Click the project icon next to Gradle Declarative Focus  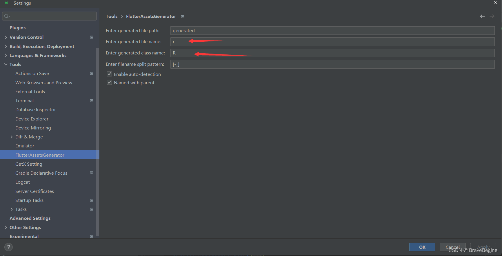(92, 173)
